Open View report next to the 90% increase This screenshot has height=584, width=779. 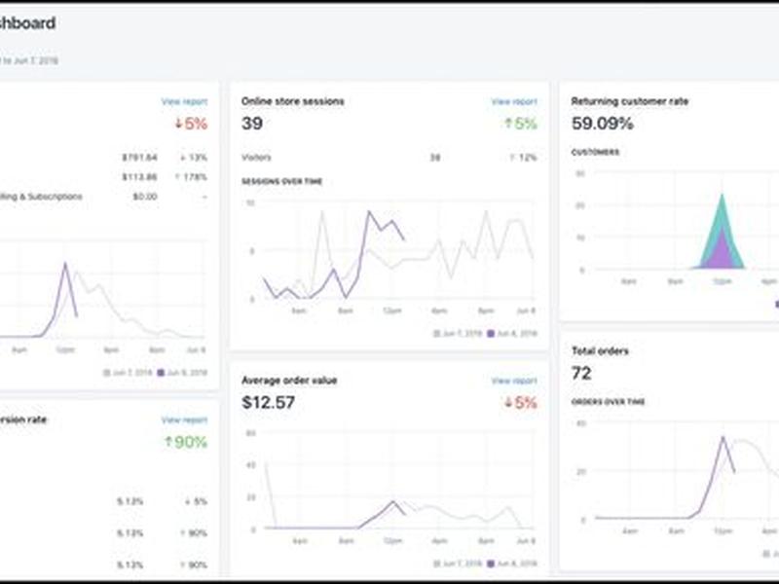pos(184,420)
